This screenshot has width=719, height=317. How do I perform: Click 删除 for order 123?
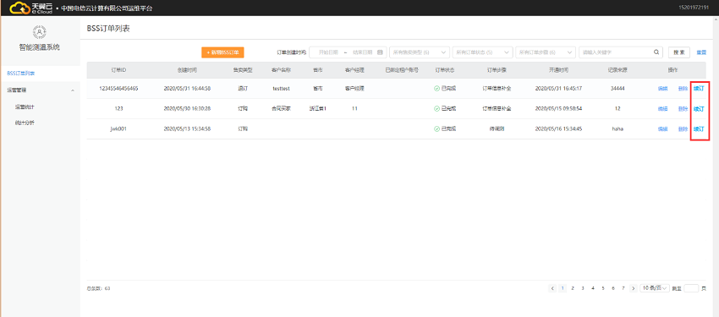683,109
